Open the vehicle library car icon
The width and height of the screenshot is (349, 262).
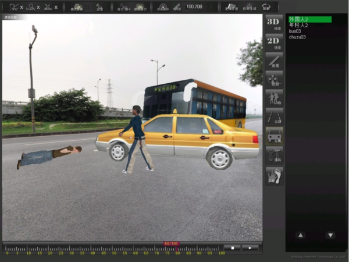(x=274, y=136)
